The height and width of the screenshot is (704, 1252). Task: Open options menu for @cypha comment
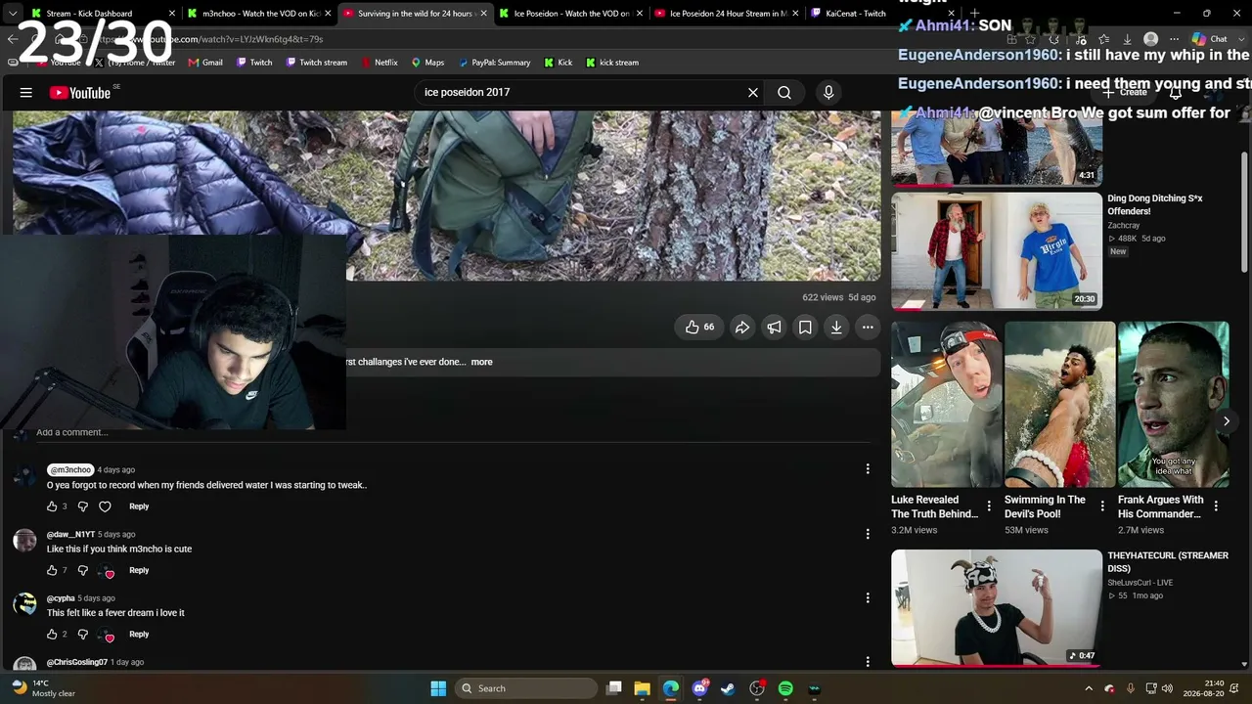pos(868,597)
